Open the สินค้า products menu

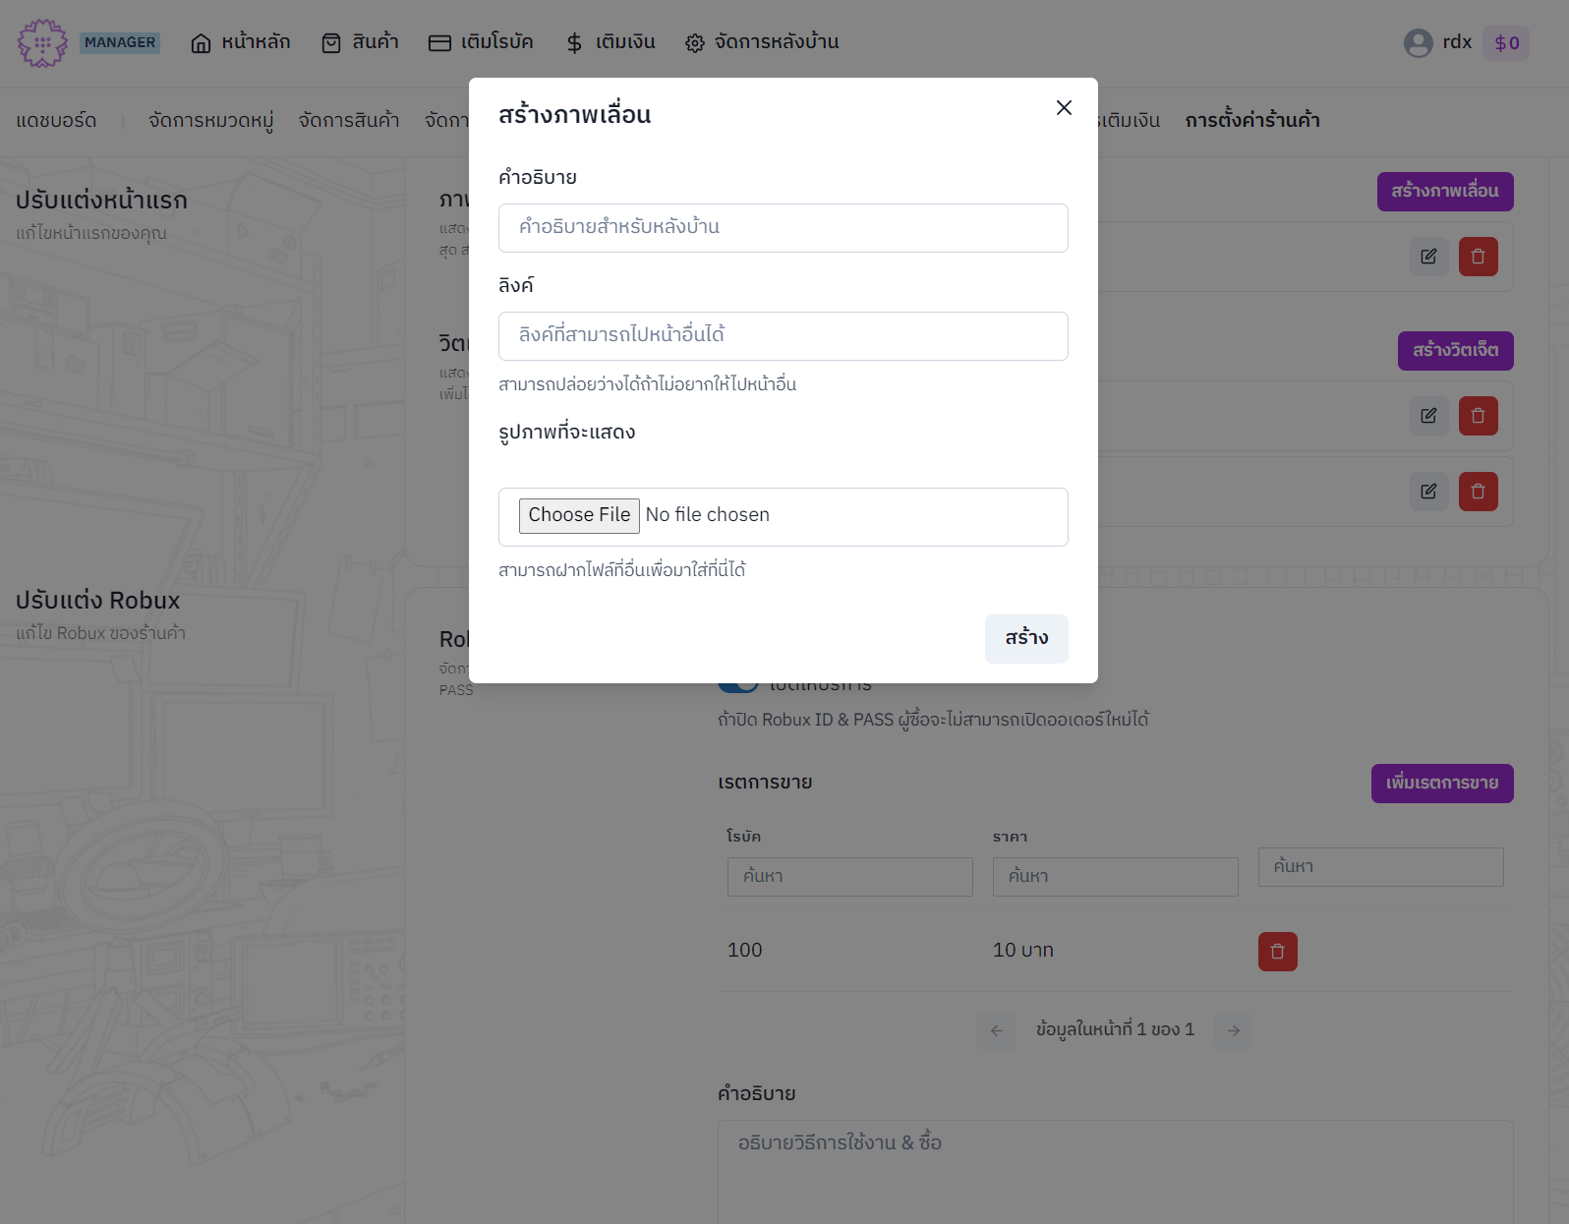tap(360, 42)
